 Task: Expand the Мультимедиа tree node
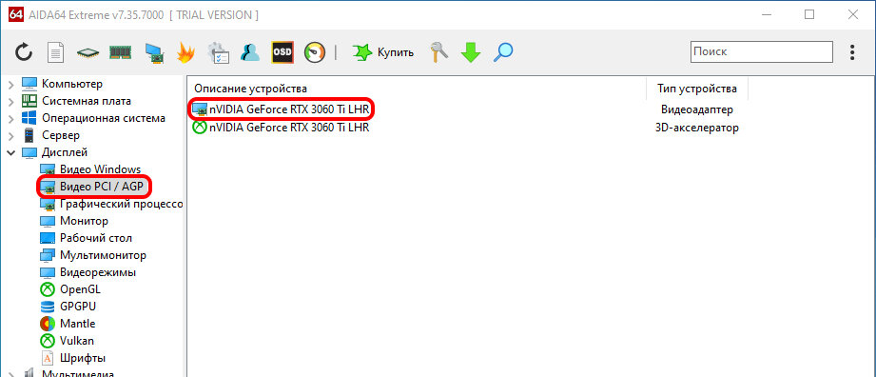11,374
